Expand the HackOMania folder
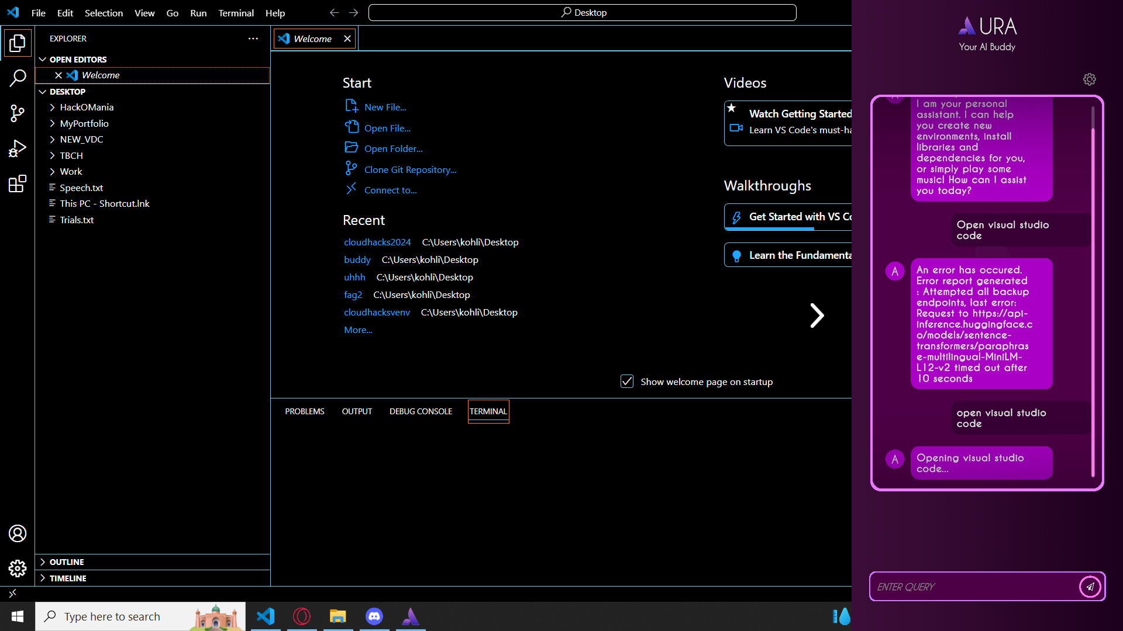Image resolution: width=1123 pixels, height=631 pixels. (x=87, y=108)
